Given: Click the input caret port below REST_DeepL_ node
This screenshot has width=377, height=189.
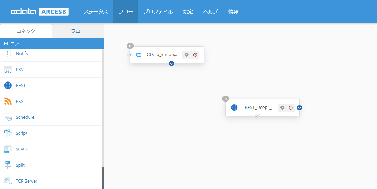Looking at the screenshot, I should pos(258,116).
